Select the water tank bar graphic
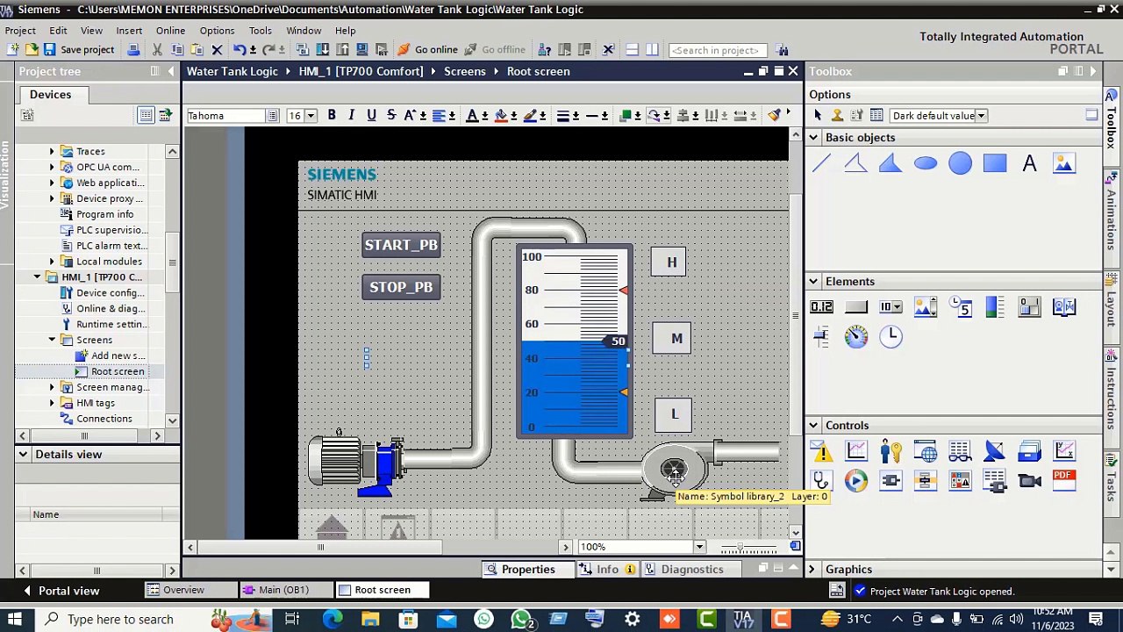The width and height of the screenshot is (1123, 632). click(x=575, y=341)
